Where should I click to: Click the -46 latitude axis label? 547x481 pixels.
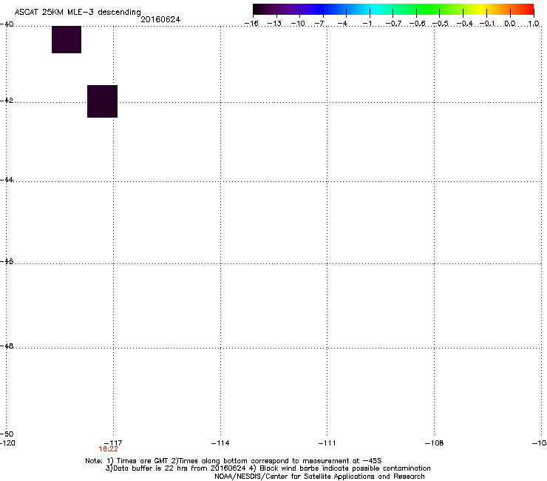pyautogui.click(x=7, y=261)
